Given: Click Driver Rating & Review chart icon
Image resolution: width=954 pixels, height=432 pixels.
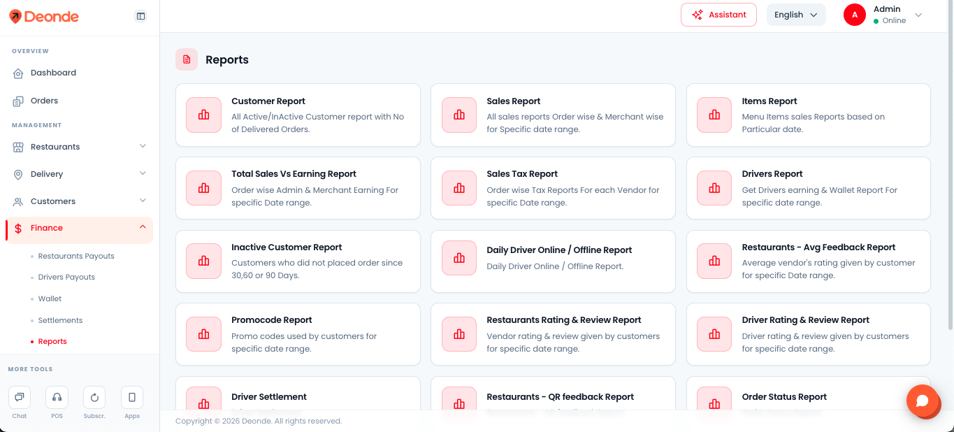Looking at the screenshot, I should click(x=714, y=334).
